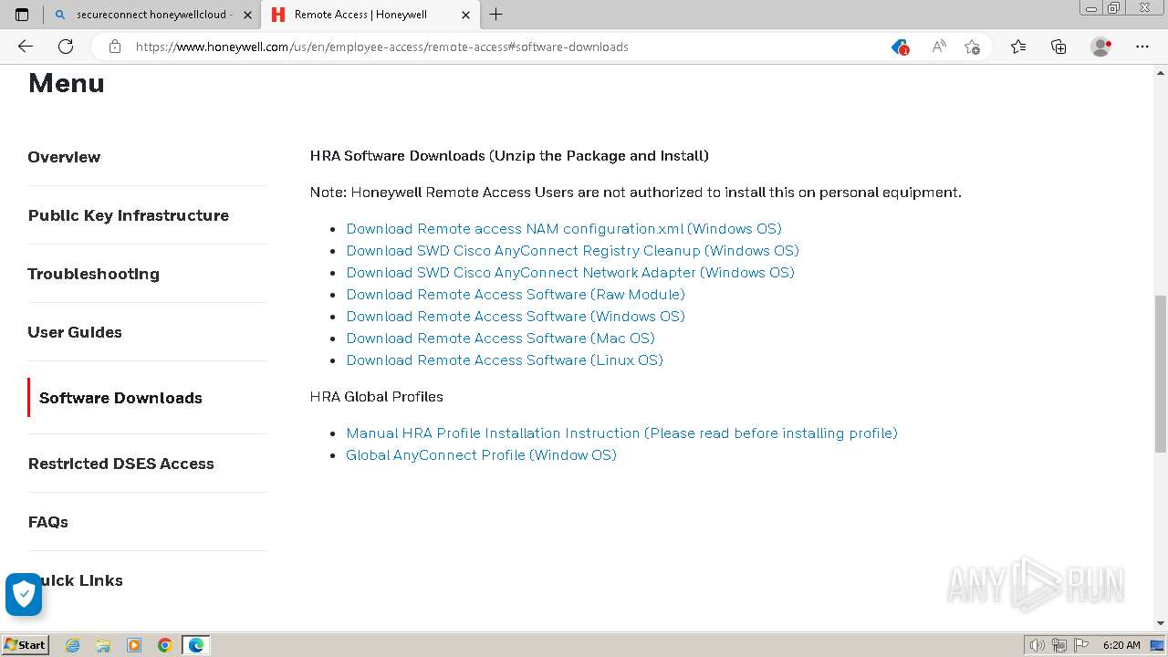Download Remote access NAM configuration.xml
This screenshot has width=1168, height=657.
[x=564, y=229]
